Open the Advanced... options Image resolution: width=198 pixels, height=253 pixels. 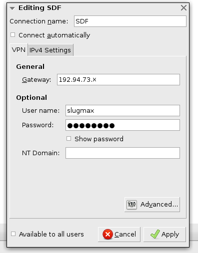point(152,205)
